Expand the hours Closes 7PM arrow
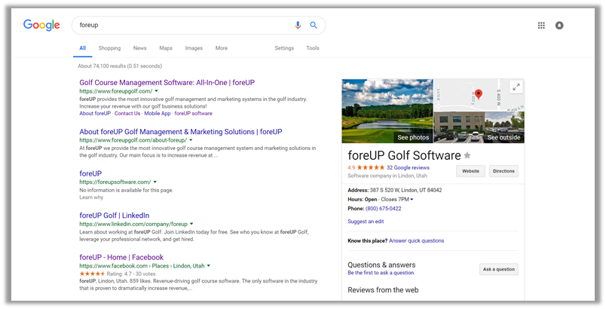Viewport: 606px width, 309px height. tap(412, 200)
